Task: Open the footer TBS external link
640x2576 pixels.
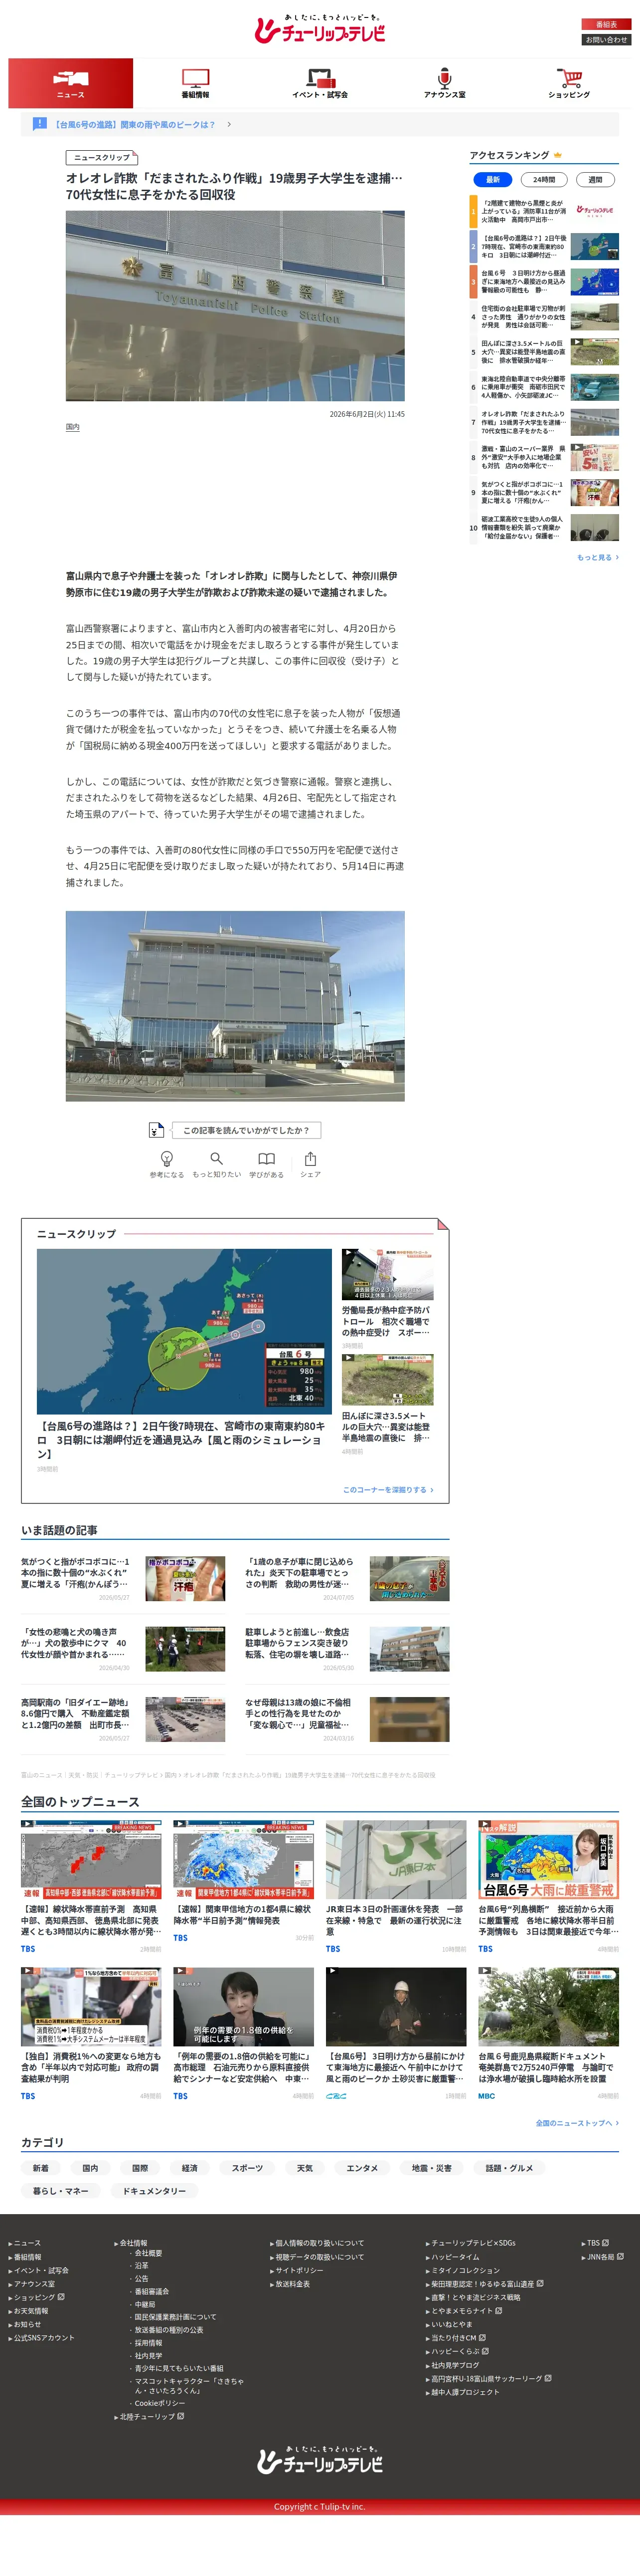Action: coord(597,2242)
